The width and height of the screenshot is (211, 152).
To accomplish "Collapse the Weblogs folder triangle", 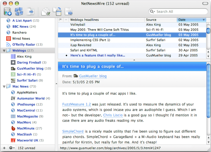I will pyautogui.click(x=4, y=51).
